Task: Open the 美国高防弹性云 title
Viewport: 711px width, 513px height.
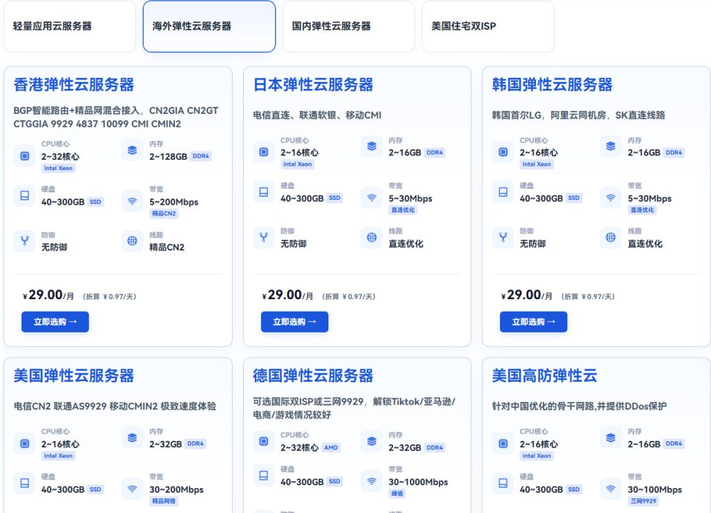Action: point(544,376)
